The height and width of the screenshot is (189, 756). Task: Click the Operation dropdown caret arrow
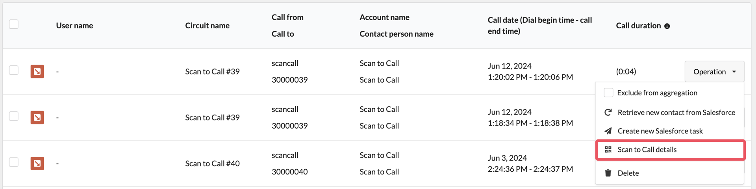[734, 72]
